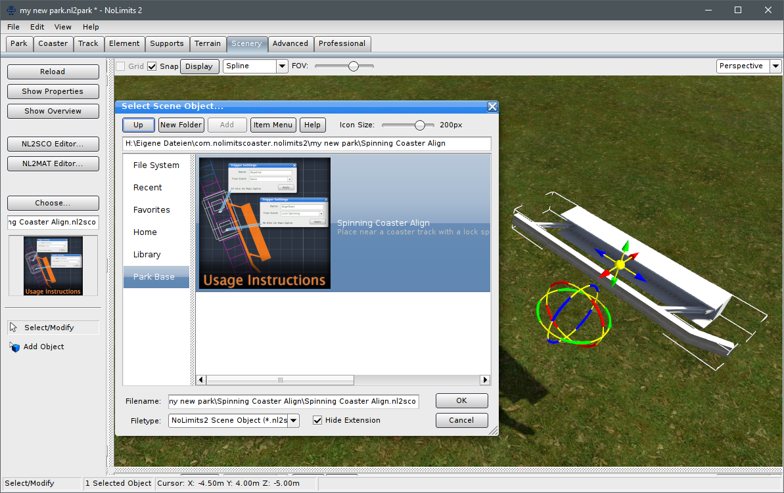Open the View menu
Viewport: 784px width, 493px height.
(62, 27)
